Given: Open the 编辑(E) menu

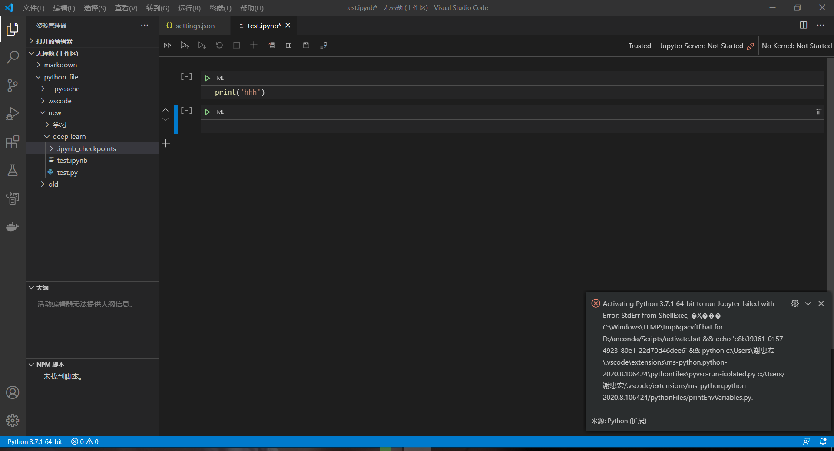Looking at the screenshot, I should click(64, 8).
